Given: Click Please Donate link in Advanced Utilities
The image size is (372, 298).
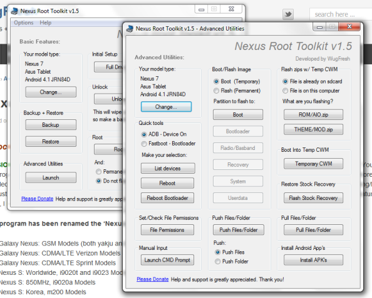Looking at the screenshot, I should click(x=153, y=279).
